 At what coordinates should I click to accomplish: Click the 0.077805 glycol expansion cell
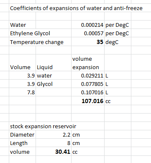click(88, 84)
